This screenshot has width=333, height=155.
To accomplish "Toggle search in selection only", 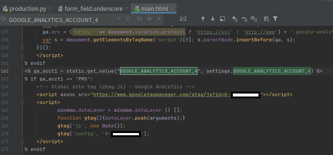I will point(266,19).
